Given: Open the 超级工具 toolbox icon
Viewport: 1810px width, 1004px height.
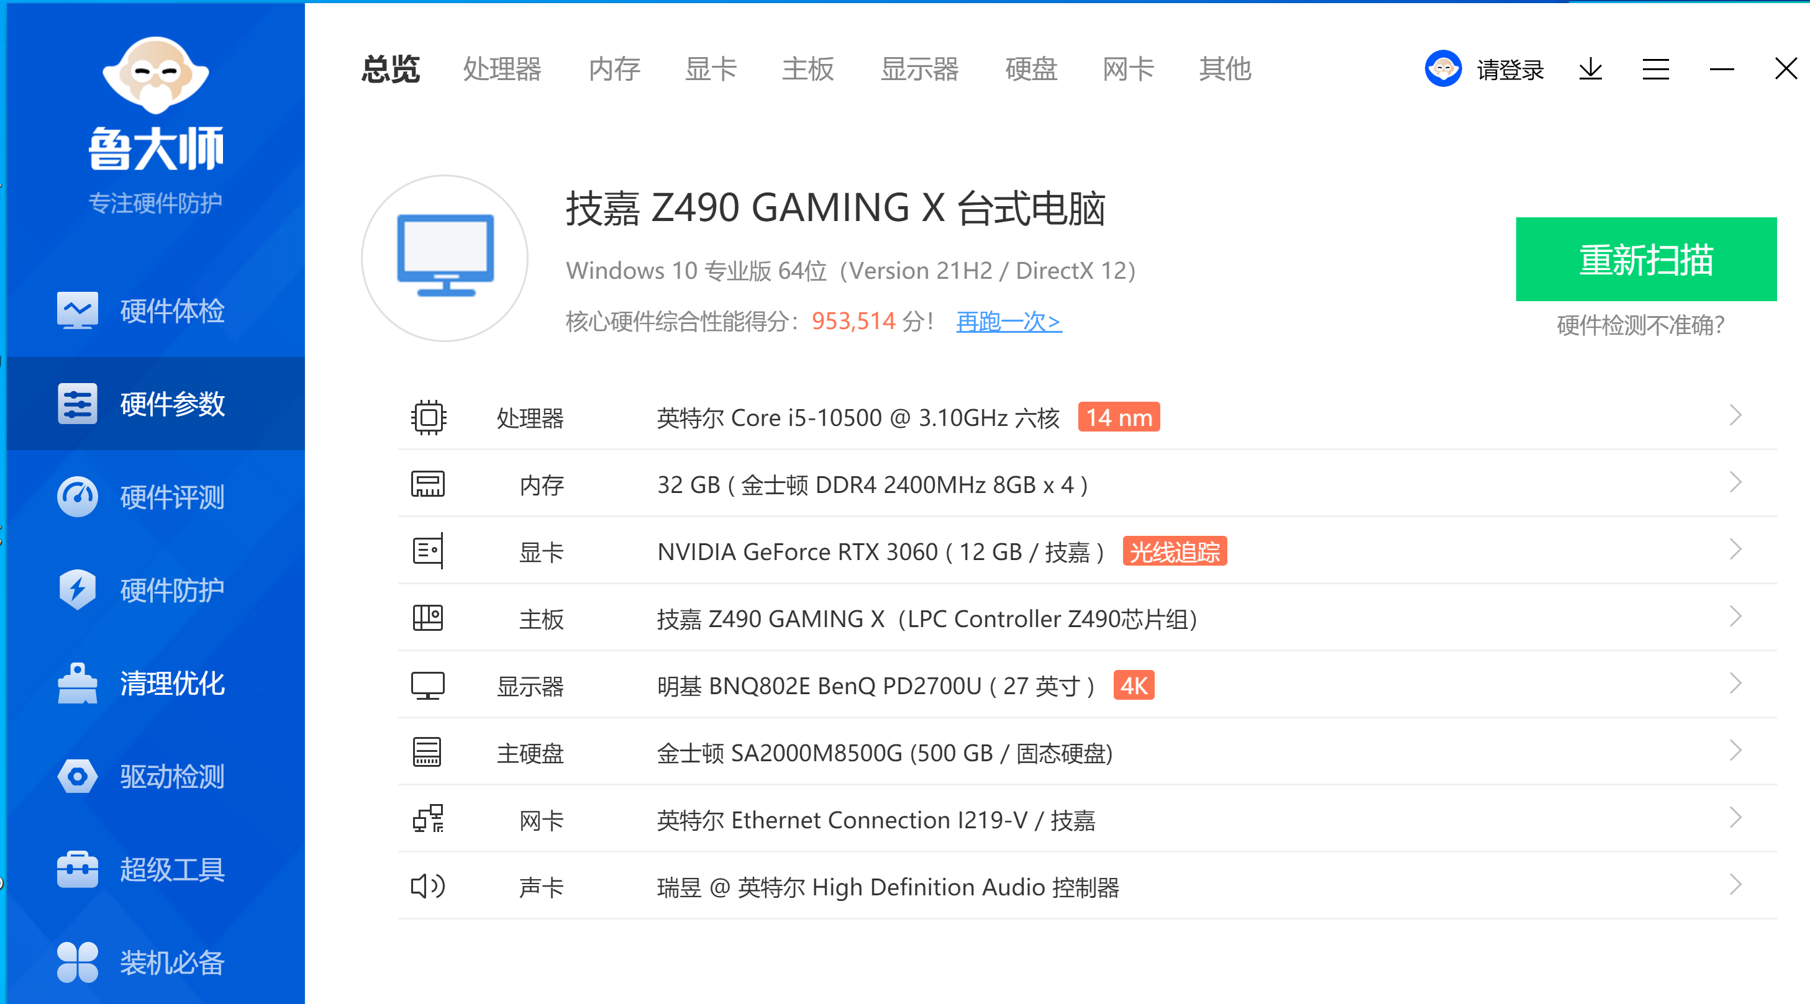Looking at the screenshot, I should 77,869.
